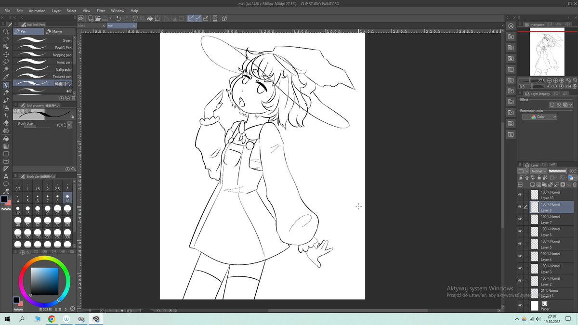The height and width of the screenshot is (325, 578).
Task: Toggle visibility of Paper layer
Action: (x=520, y=305)
